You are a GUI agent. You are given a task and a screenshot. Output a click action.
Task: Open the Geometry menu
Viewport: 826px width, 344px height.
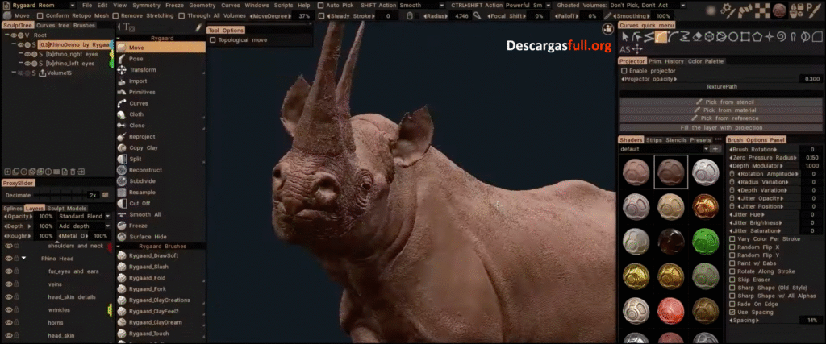202,6
